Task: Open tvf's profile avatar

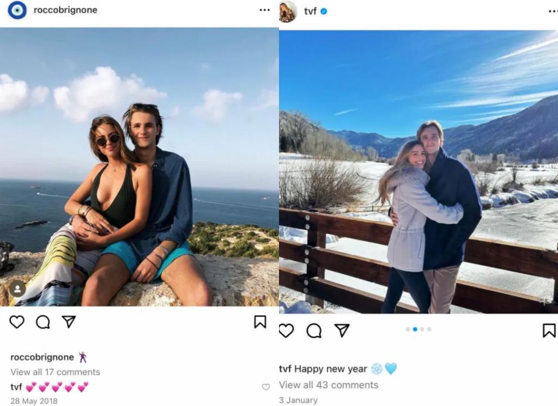Action: [288, 11]
